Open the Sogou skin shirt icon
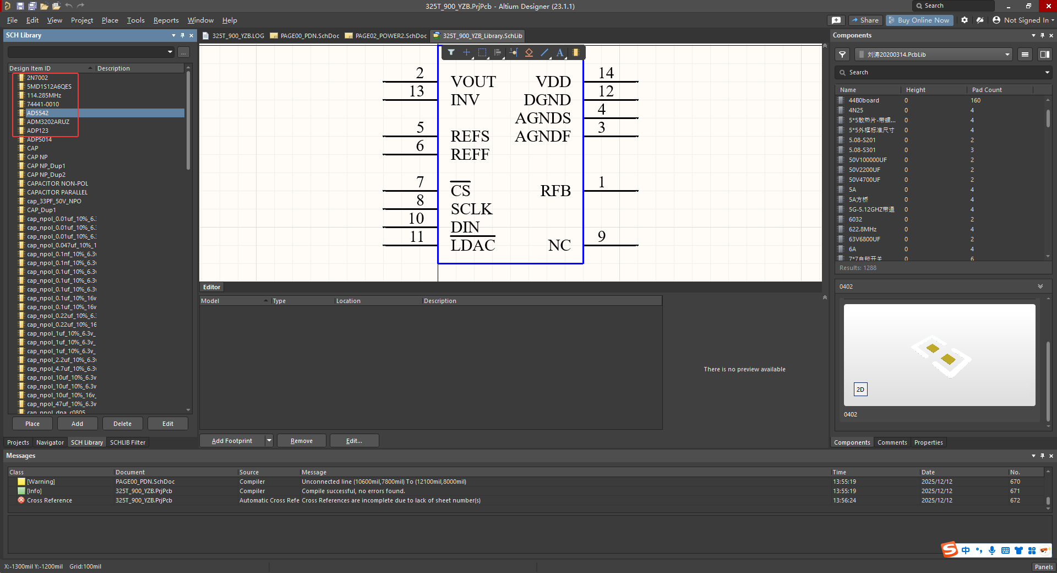Screen dimensions: 1057x573 tap(1018, 550)
